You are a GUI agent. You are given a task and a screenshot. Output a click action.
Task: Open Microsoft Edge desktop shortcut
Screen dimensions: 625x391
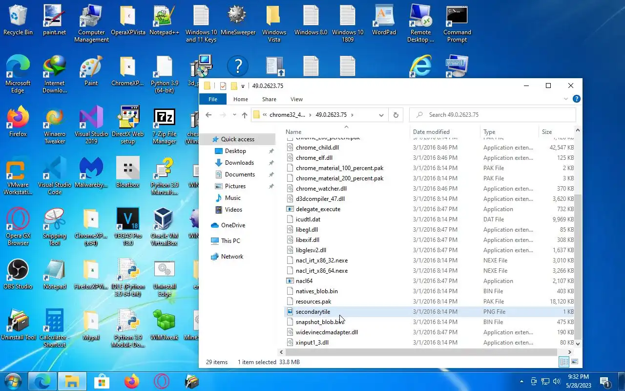pyautogui.click(x=18, y=74)
